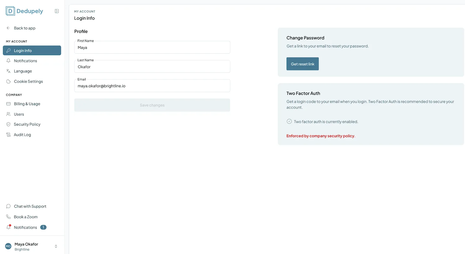
Task: Open Notifications under My Account
Action: tap(32, 61)
